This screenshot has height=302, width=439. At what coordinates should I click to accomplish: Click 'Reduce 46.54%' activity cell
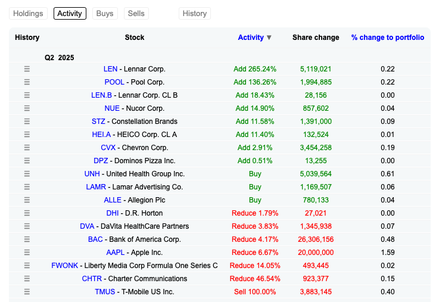coord(255,279)
